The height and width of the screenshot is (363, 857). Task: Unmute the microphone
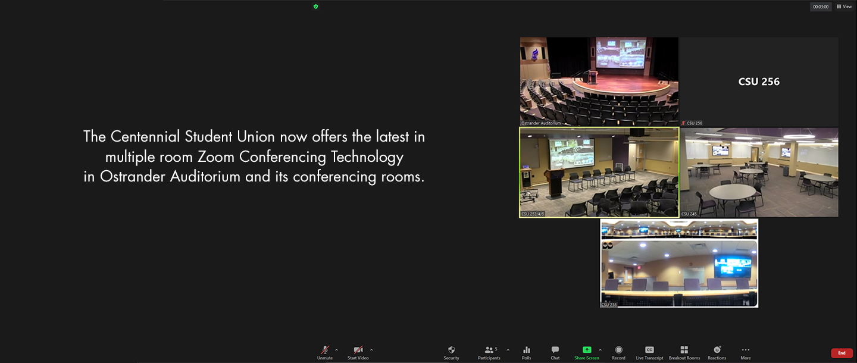325,353
